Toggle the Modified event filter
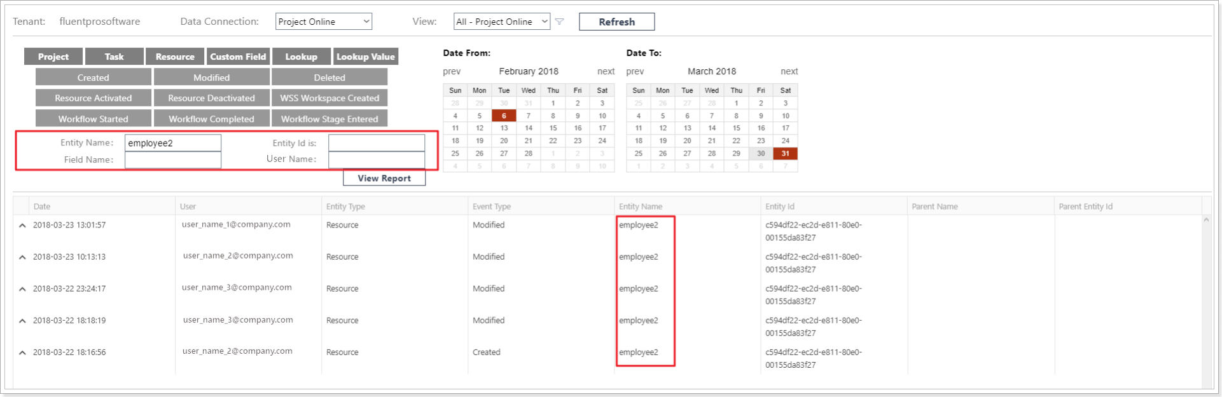Screen dimensions: 1222x397 pyautogui.click(x=211, y=77)
